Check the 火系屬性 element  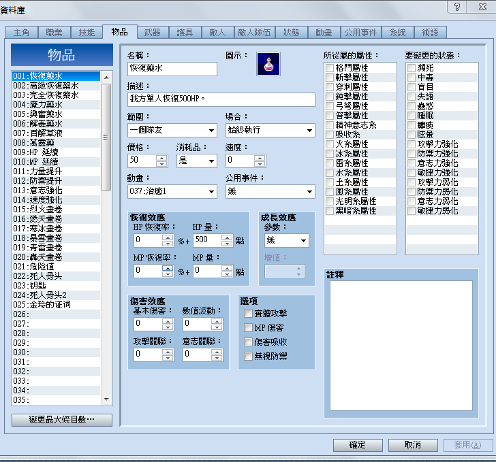point(330,144)
